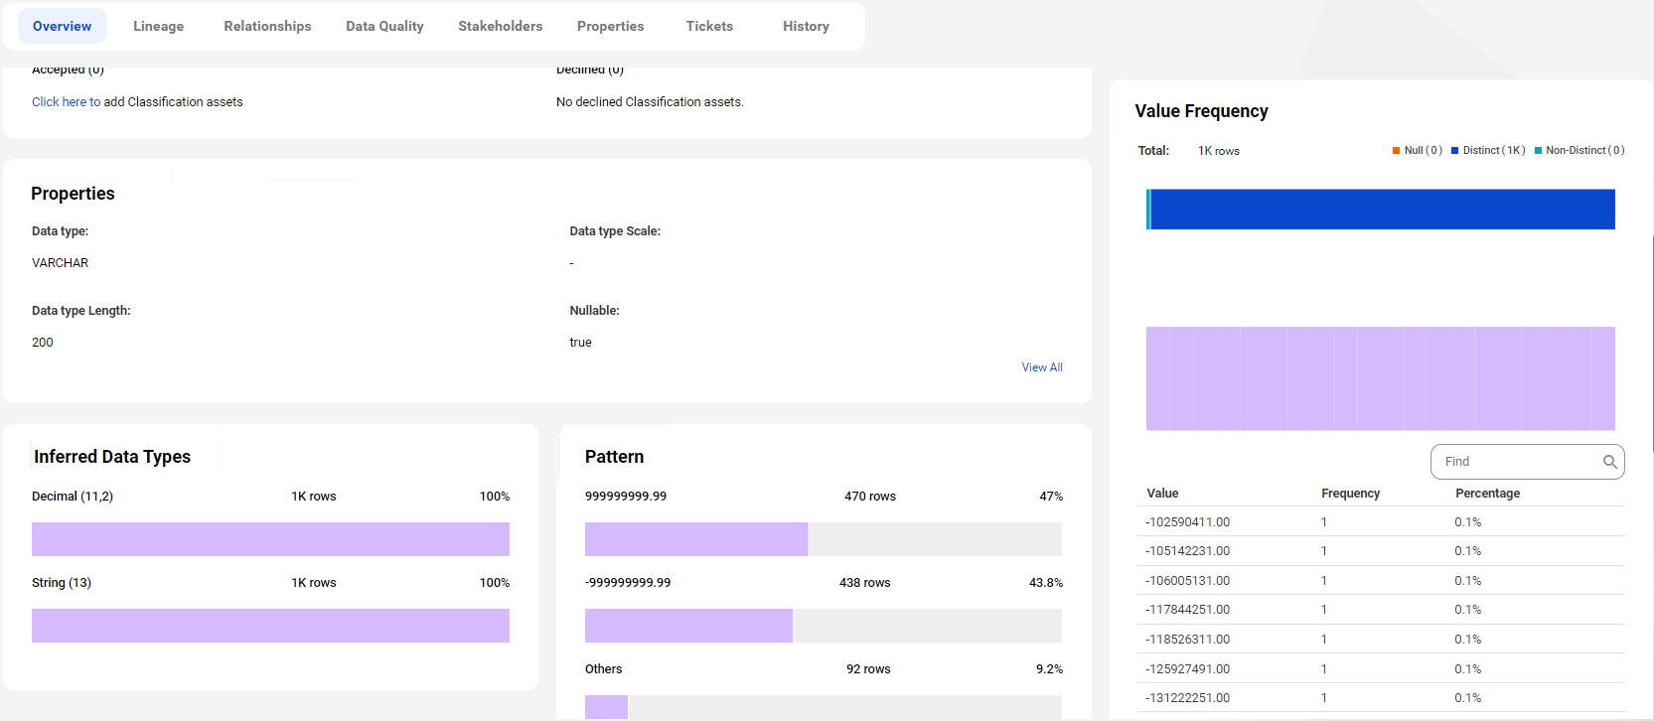Click the 999999999.99 pattern label
The image size is (1654, 721).
point(626,497)
